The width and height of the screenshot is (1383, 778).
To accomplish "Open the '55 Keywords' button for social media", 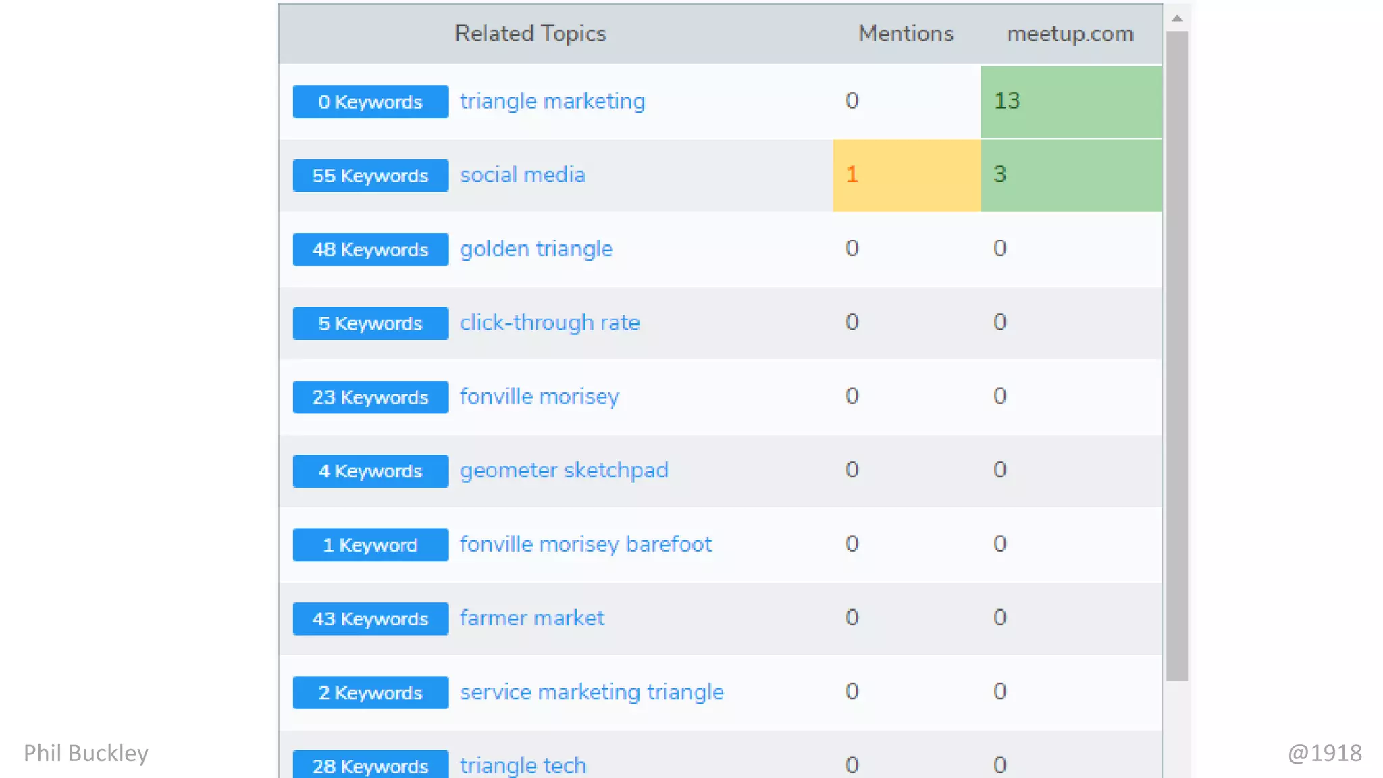I will coord(370,176).
